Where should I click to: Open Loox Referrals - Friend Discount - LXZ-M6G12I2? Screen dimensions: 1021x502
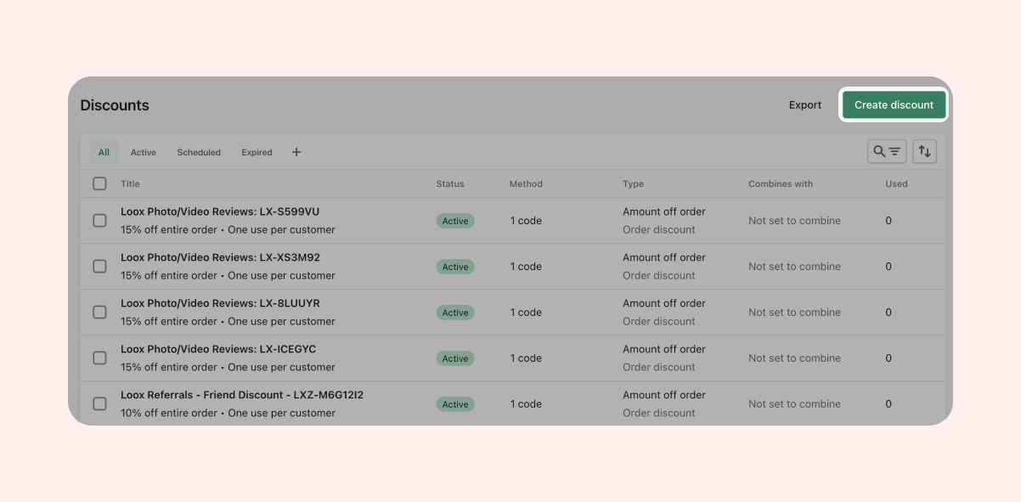pyautogui.click(x=242, y=395)
